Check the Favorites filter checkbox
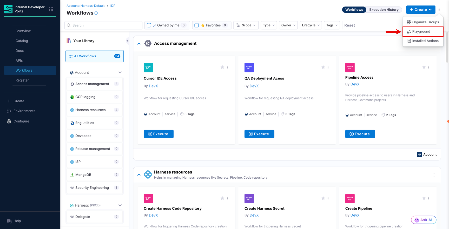This screenshot has height=229, width=449. click(197, 25)
